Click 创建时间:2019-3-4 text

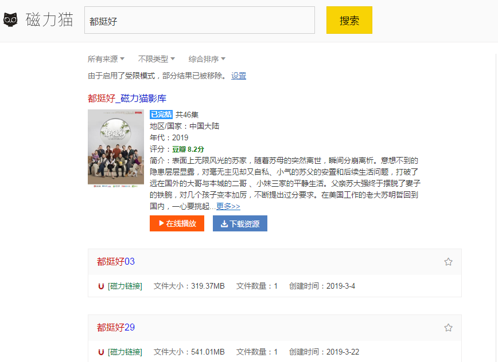pos(322,286)
